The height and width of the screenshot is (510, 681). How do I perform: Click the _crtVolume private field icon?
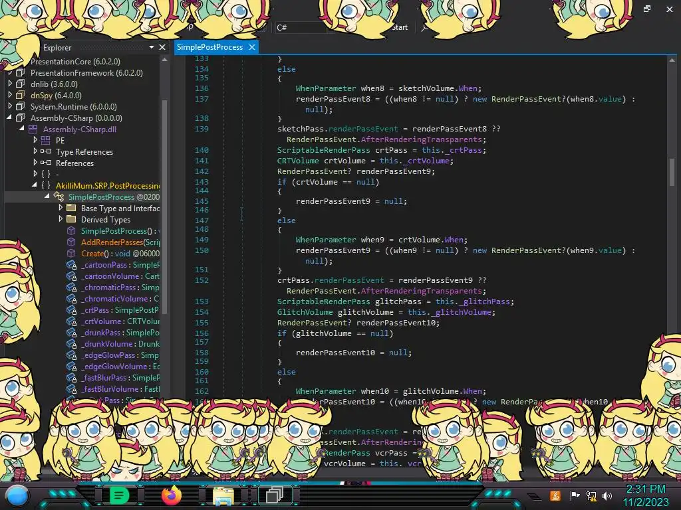click(71, 321)
